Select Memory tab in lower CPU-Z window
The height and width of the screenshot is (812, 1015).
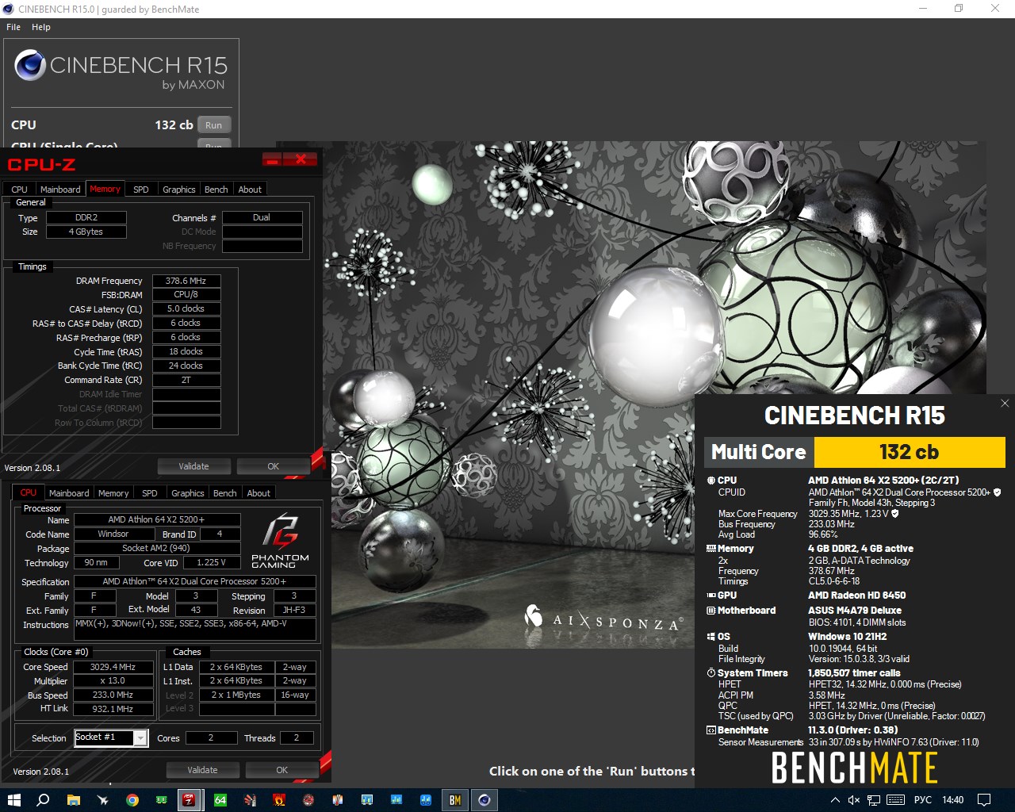click(x=113, y=493)
